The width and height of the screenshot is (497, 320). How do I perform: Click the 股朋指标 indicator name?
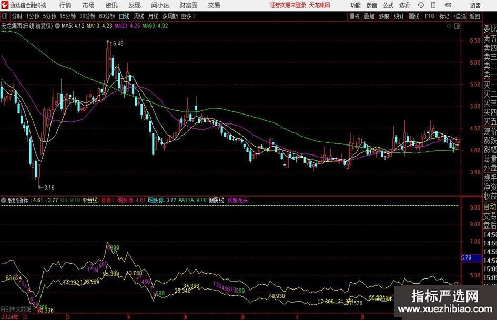coord(18,200)
